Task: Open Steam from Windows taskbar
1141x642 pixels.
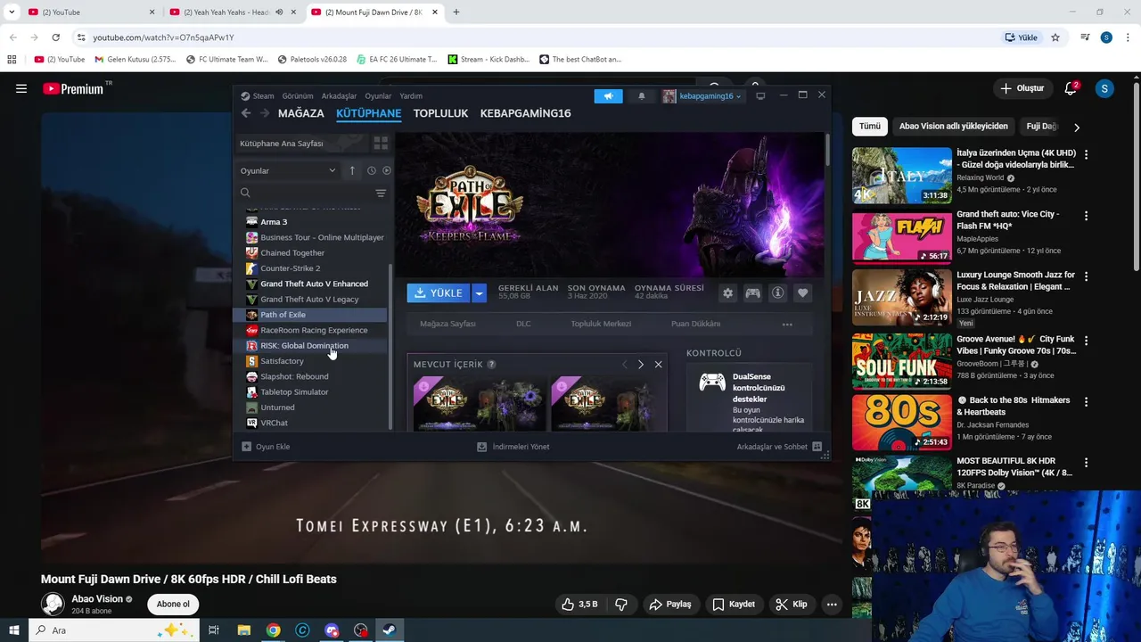Action: [389, 630]
